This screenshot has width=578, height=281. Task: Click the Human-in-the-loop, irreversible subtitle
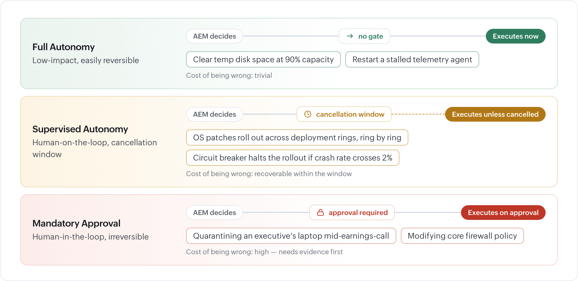pos(90,237)
